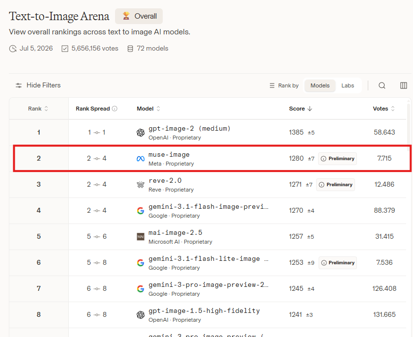Click the OpenAI logo beside gpt-image-2
The width and height of the screenshot is (413, 337).
click(x=141, y=133)
